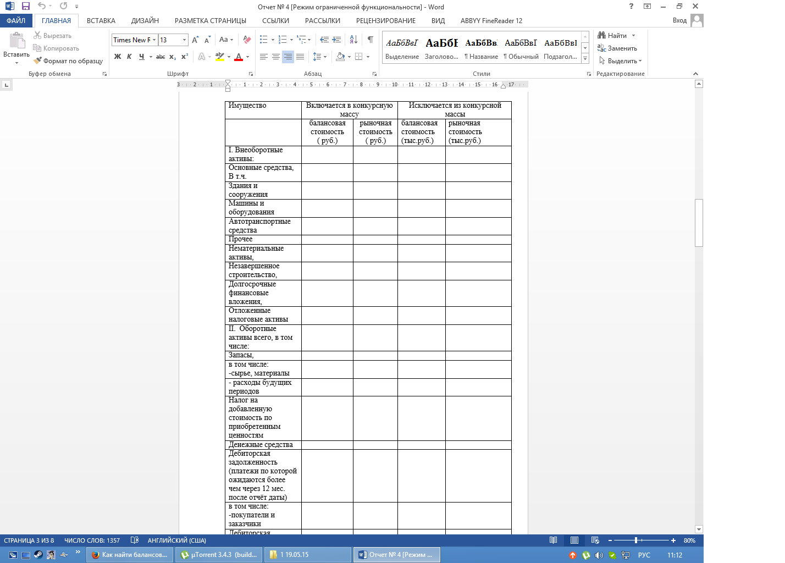Open the shading paint bucket icon
785x563 pixels.
pyautogui.click(x=340, y=57)
